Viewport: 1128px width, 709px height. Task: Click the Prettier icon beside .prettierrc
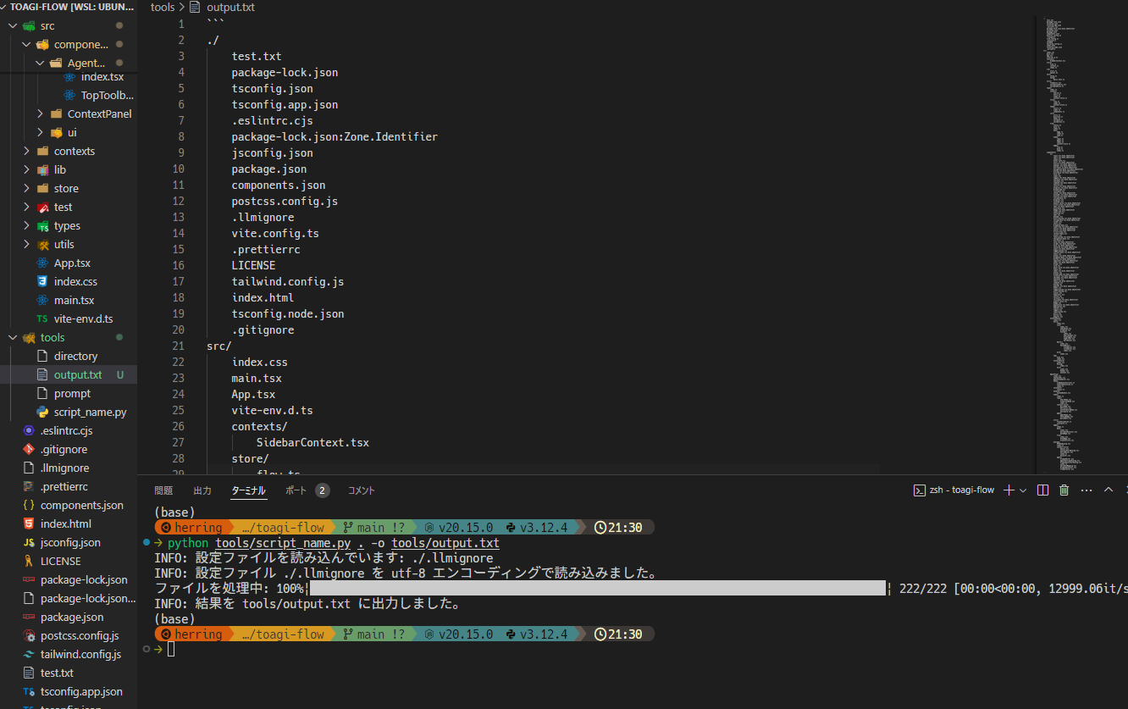(29, 486)
